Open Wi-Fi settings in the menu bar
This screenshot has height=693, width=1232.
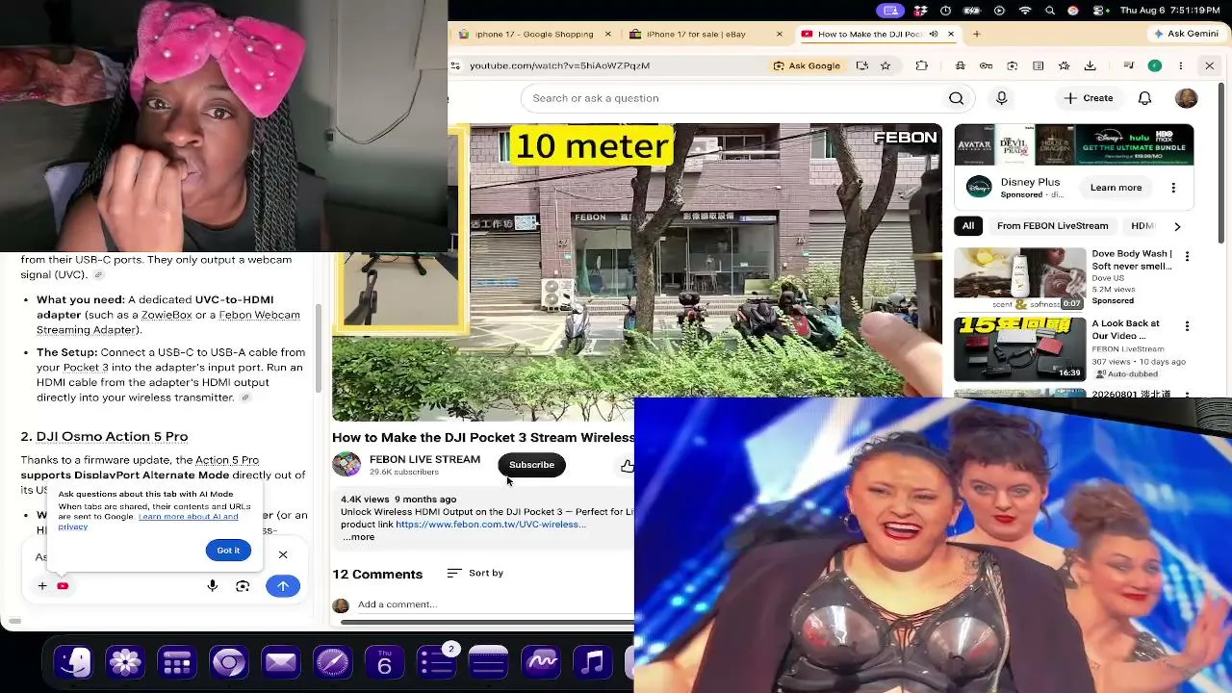click(x=1024, y=11)
